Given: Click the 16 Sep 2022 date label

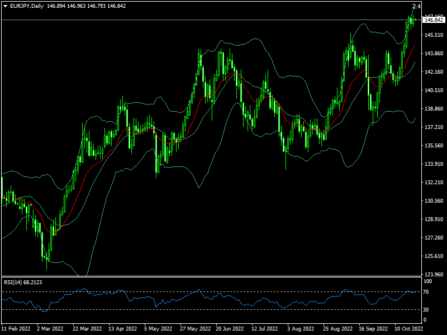Looking at the screenshot, I should [x=373, y=329].
